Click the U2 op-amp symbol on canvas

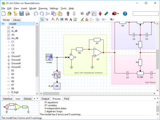(x=97, y=52)
